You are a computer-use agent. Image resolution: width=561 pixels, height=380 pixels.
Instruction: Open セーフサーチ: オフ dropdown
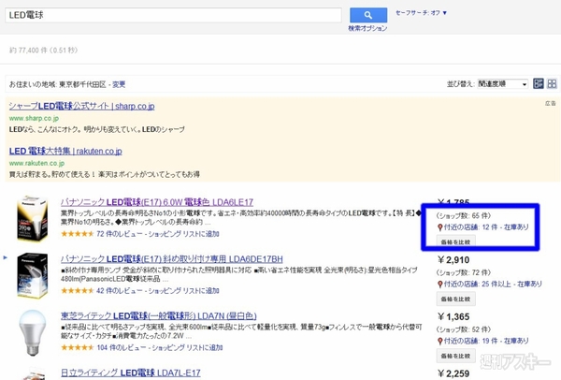point(421,13)
